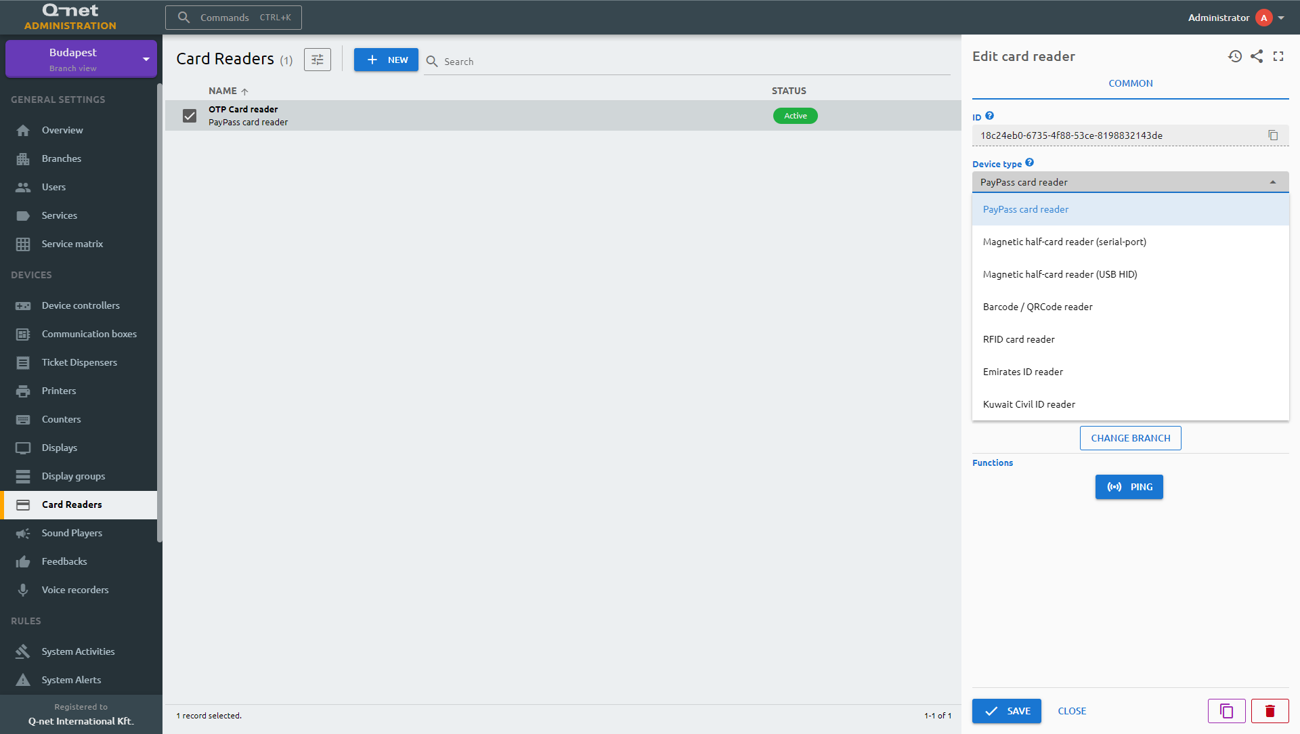Open System Activities in the sidebar
Screen dimensions: 1300x734
pyautogui.click(x=79, y=651)
